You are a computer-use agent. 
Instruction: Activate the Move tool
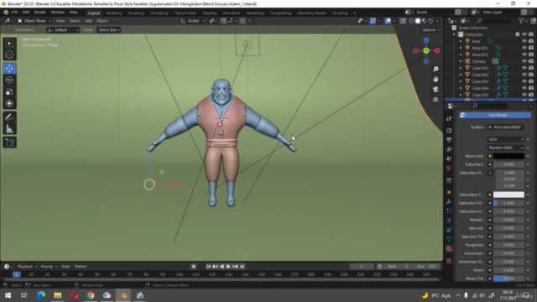[x=9, y=69]
